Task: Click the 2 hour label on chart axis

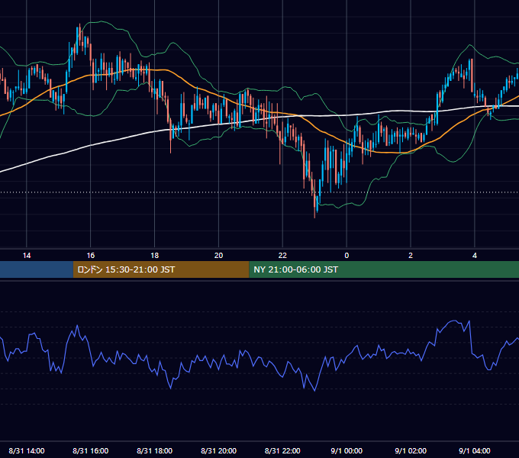Action: pyautogui.click(x=411, y=256)
